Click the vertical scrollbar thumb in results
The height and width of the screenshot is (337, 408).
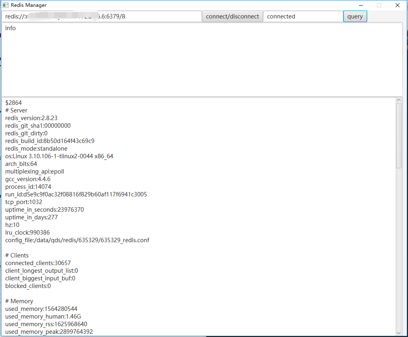click(x=399, y=136)
